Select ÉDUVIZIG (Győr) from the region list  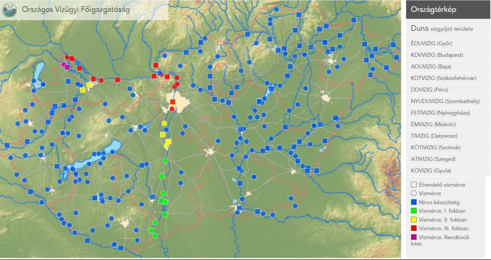[x=431, y=44]
